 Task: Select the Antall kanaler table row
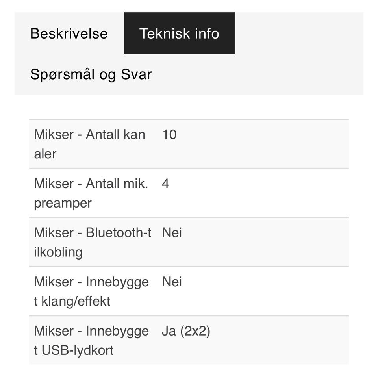pos(189,144)
